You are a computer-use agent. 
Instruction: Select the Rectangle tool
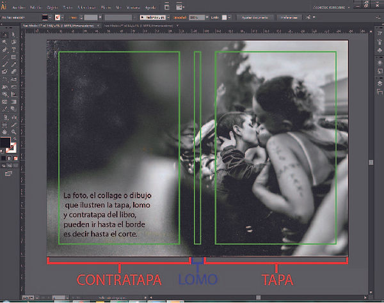coord(13,58)
